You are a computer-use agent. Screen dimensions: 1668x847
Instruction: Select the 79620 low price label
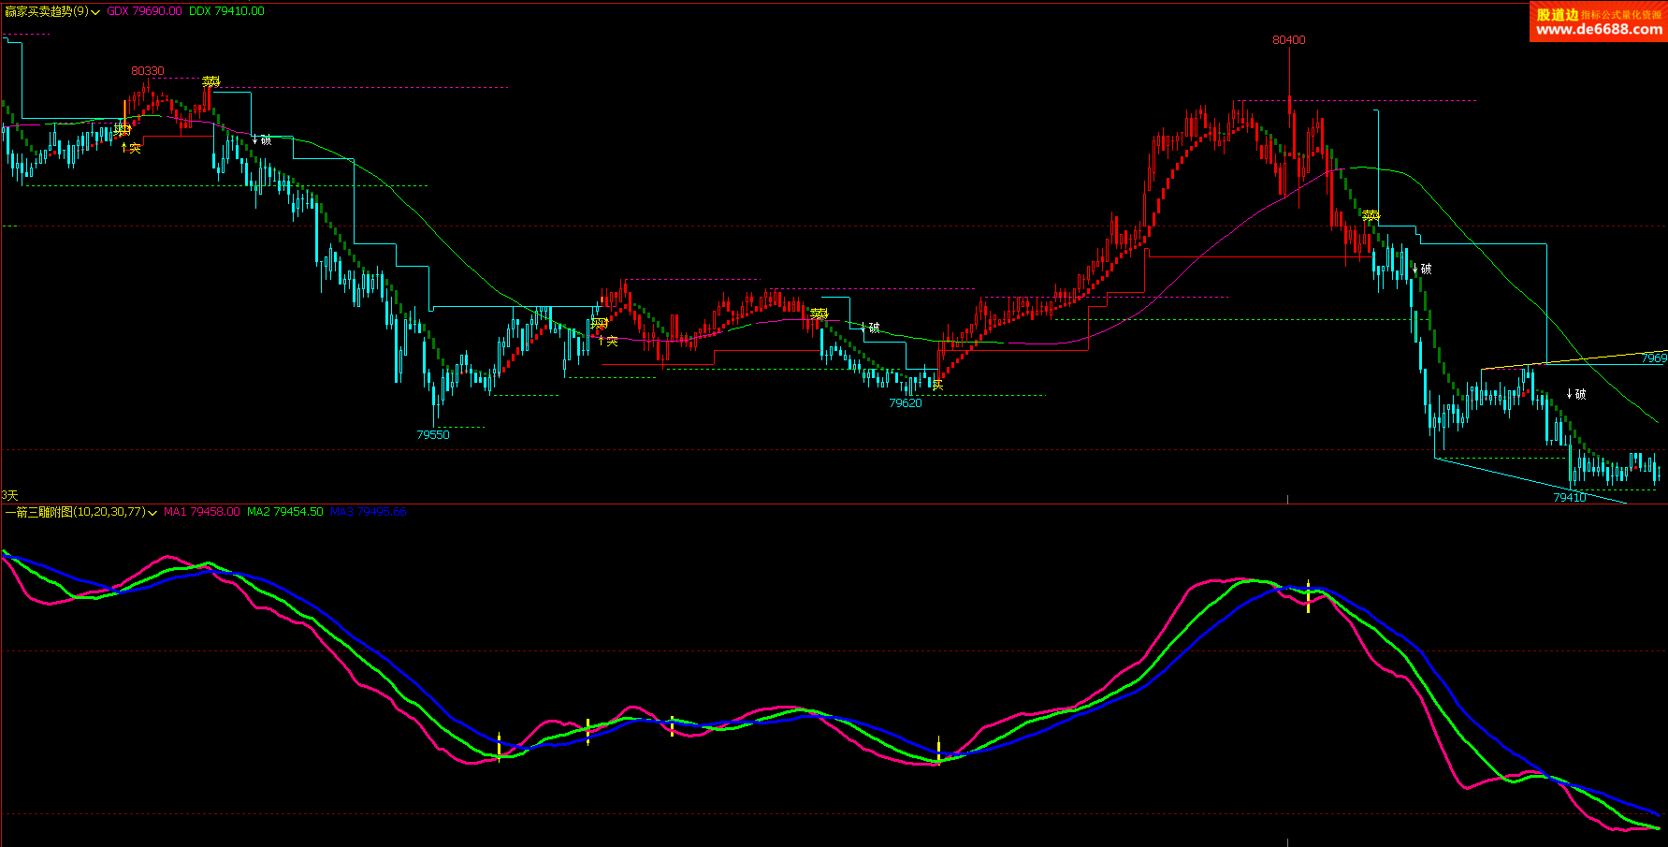905,403
